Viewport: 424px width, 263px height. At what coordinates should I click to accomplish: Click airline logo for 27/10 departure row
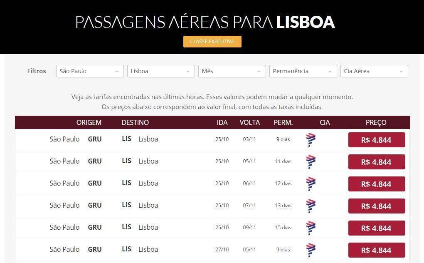[311, 250]
